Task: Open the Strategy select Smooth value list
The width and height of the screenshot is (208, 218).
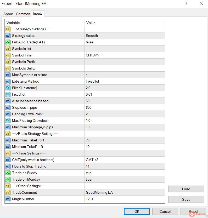Action: 125,36
